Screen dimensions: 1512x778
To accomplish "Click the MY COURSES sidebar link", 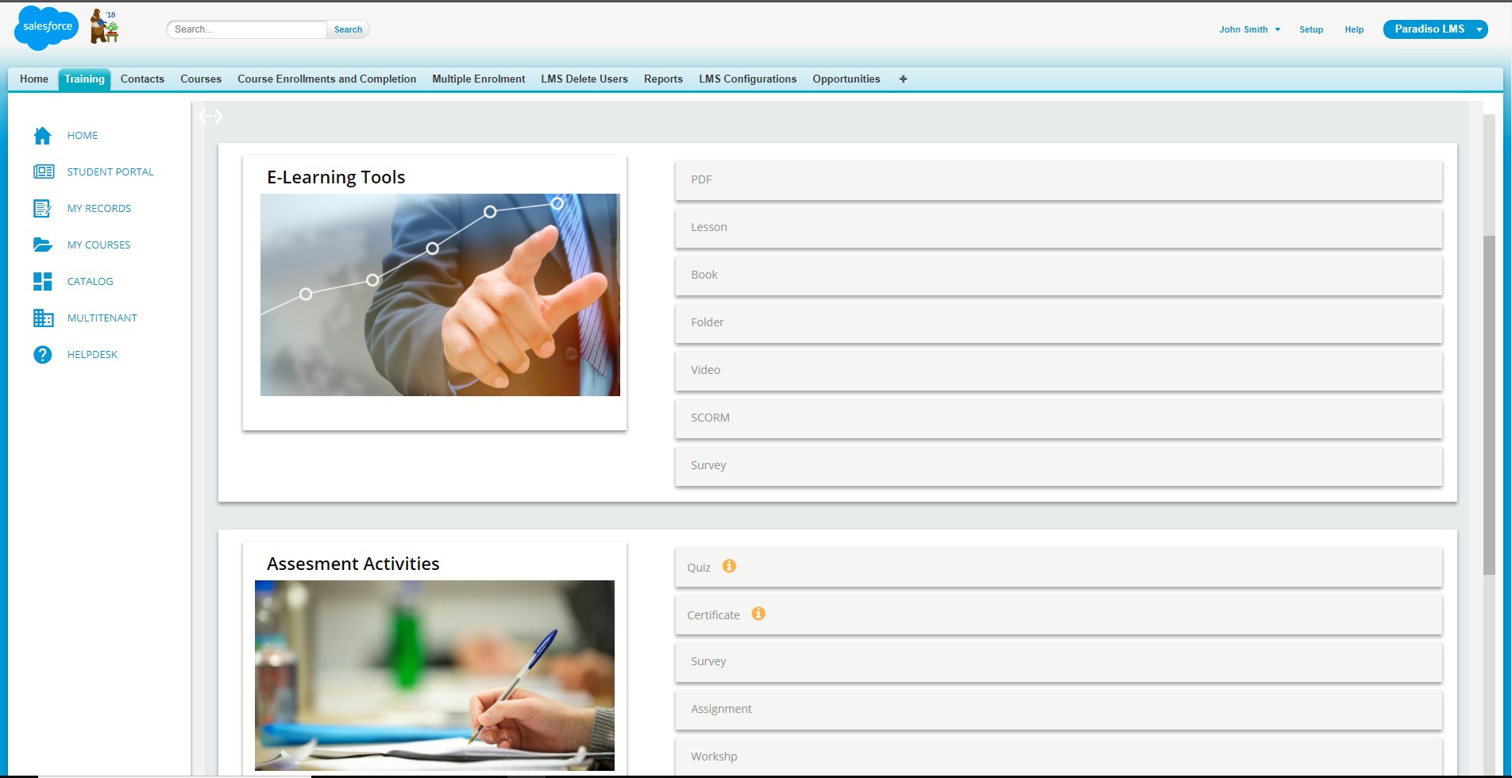I will click(98, 245).
